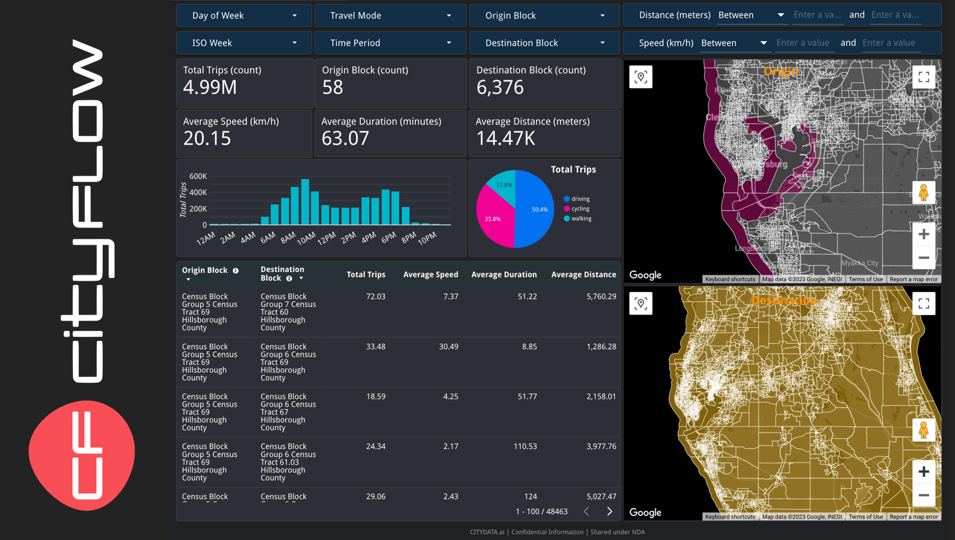Go to next page of table results
Screen dimensions: 955x540
pyautogui.click(x=609, y=511)
